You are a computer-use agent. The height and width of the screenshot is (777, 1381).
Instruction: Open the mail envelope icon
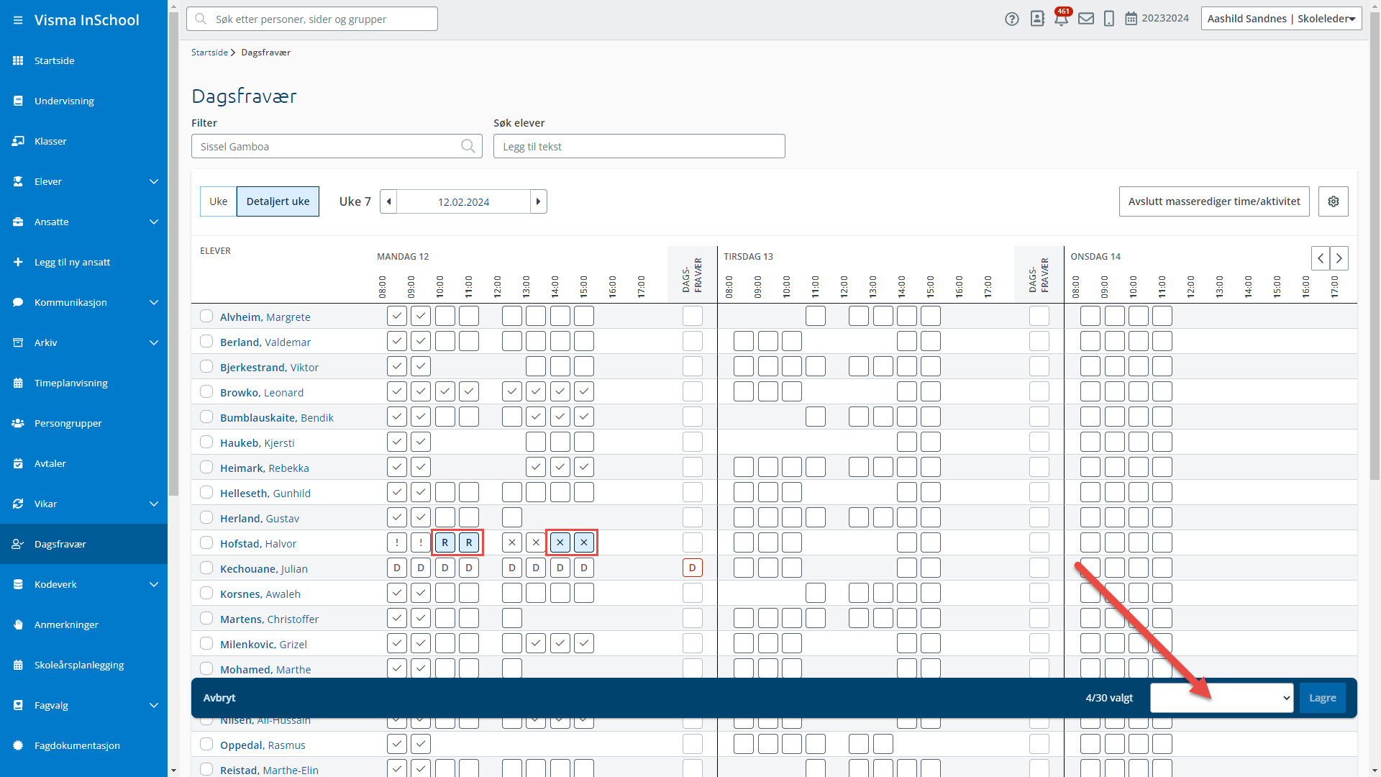click(1086, 19)
